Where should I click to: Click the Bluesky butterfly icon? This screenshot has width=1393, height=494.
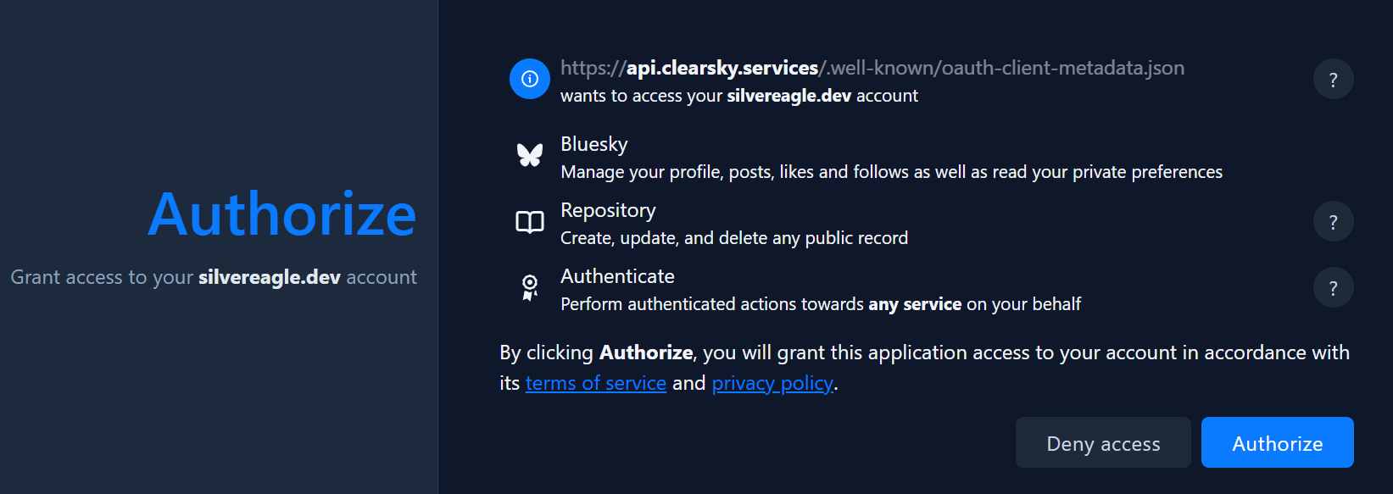tap(530, 154)
